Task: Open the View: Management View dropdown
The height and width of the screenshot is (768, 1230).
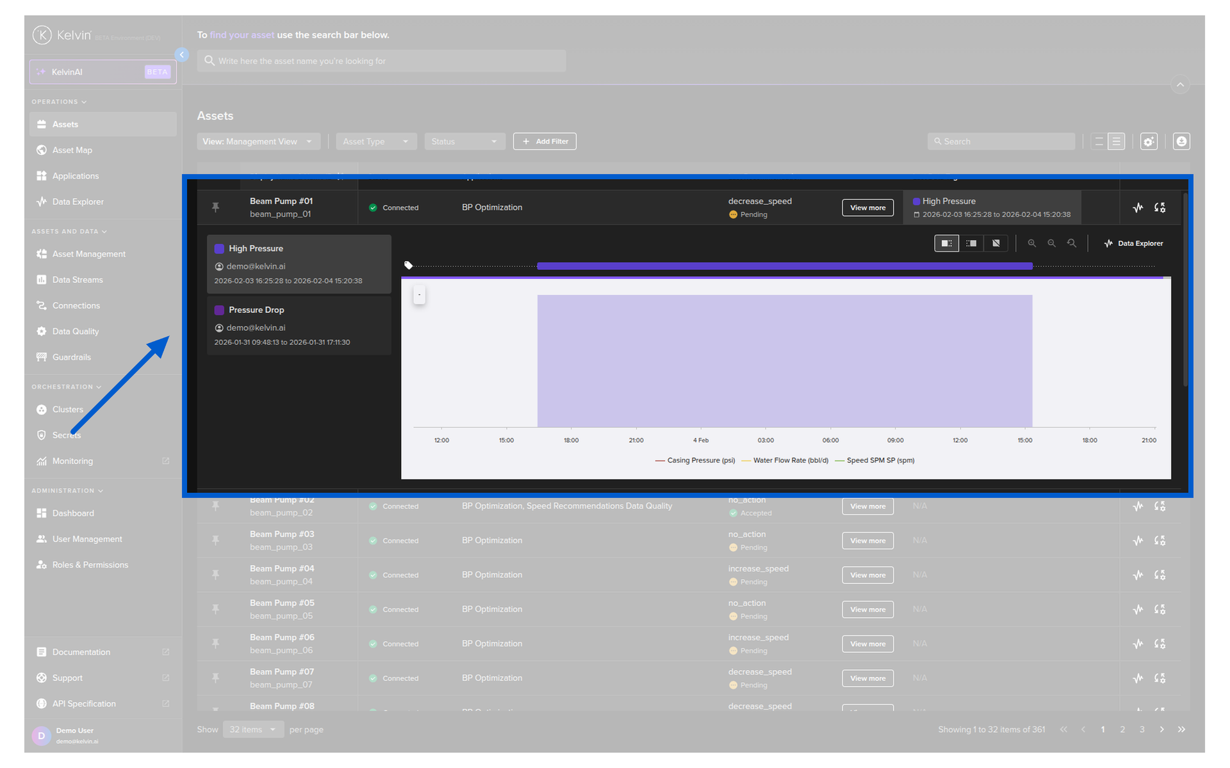Action: pos(258,141)
